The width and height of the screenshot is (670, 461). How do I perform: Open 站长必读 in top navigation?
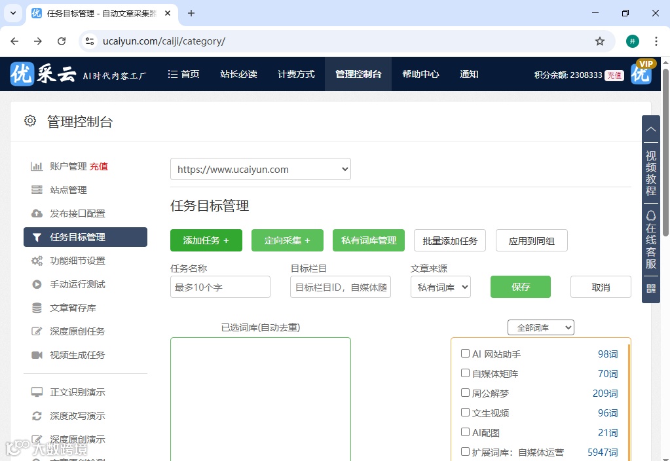tap(238, 74)
